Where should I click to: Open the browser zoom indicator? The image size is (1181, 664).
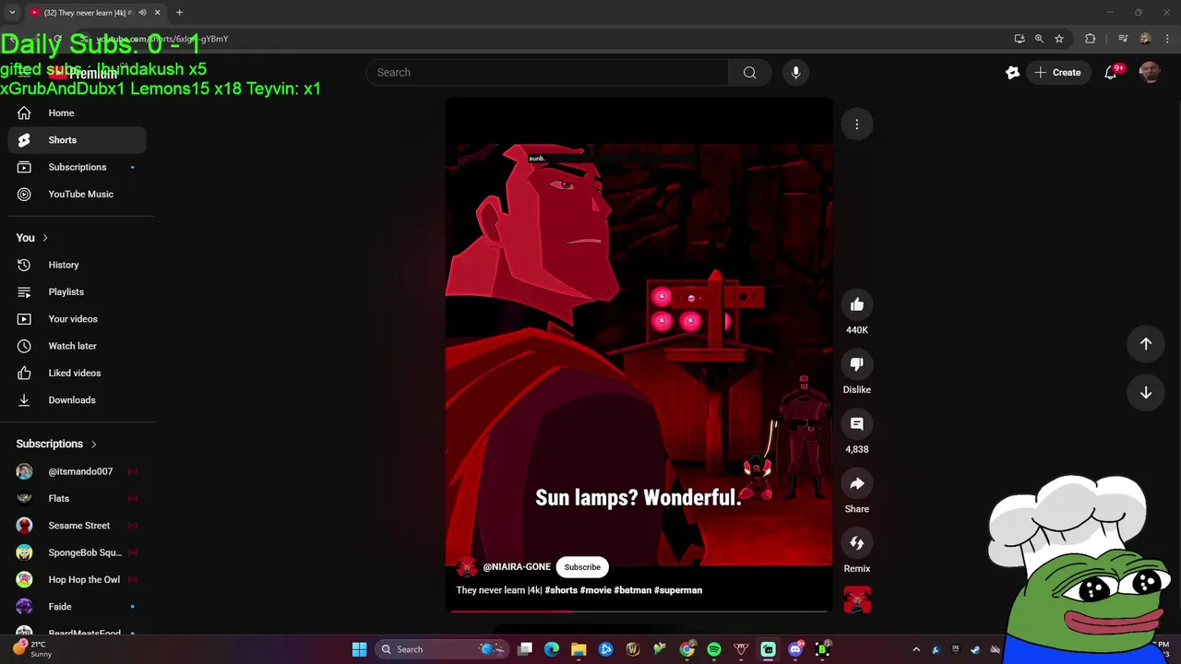[1039, 39]
